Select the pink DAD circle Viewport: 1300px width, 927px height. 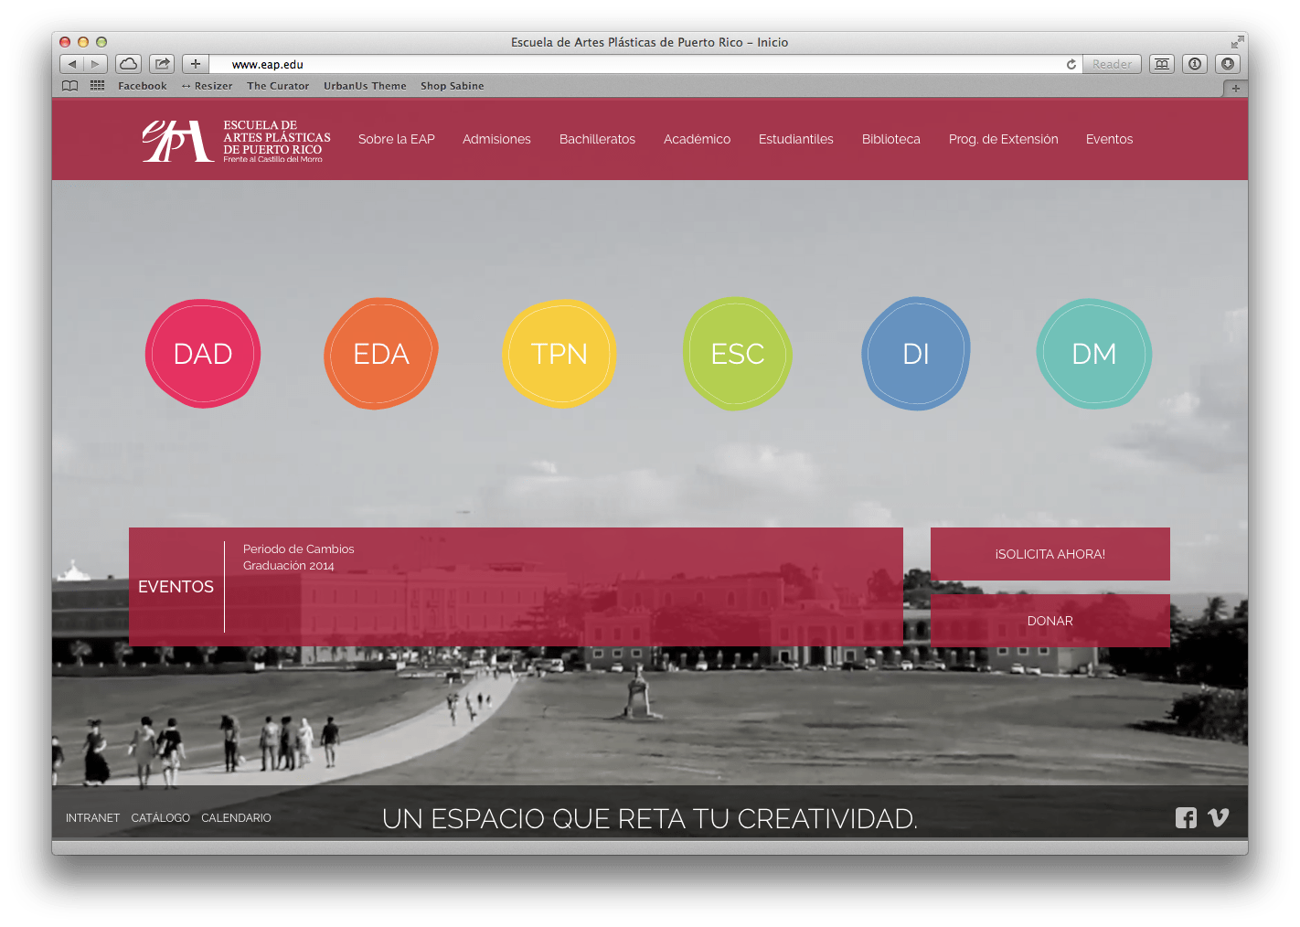coord(203,354)
